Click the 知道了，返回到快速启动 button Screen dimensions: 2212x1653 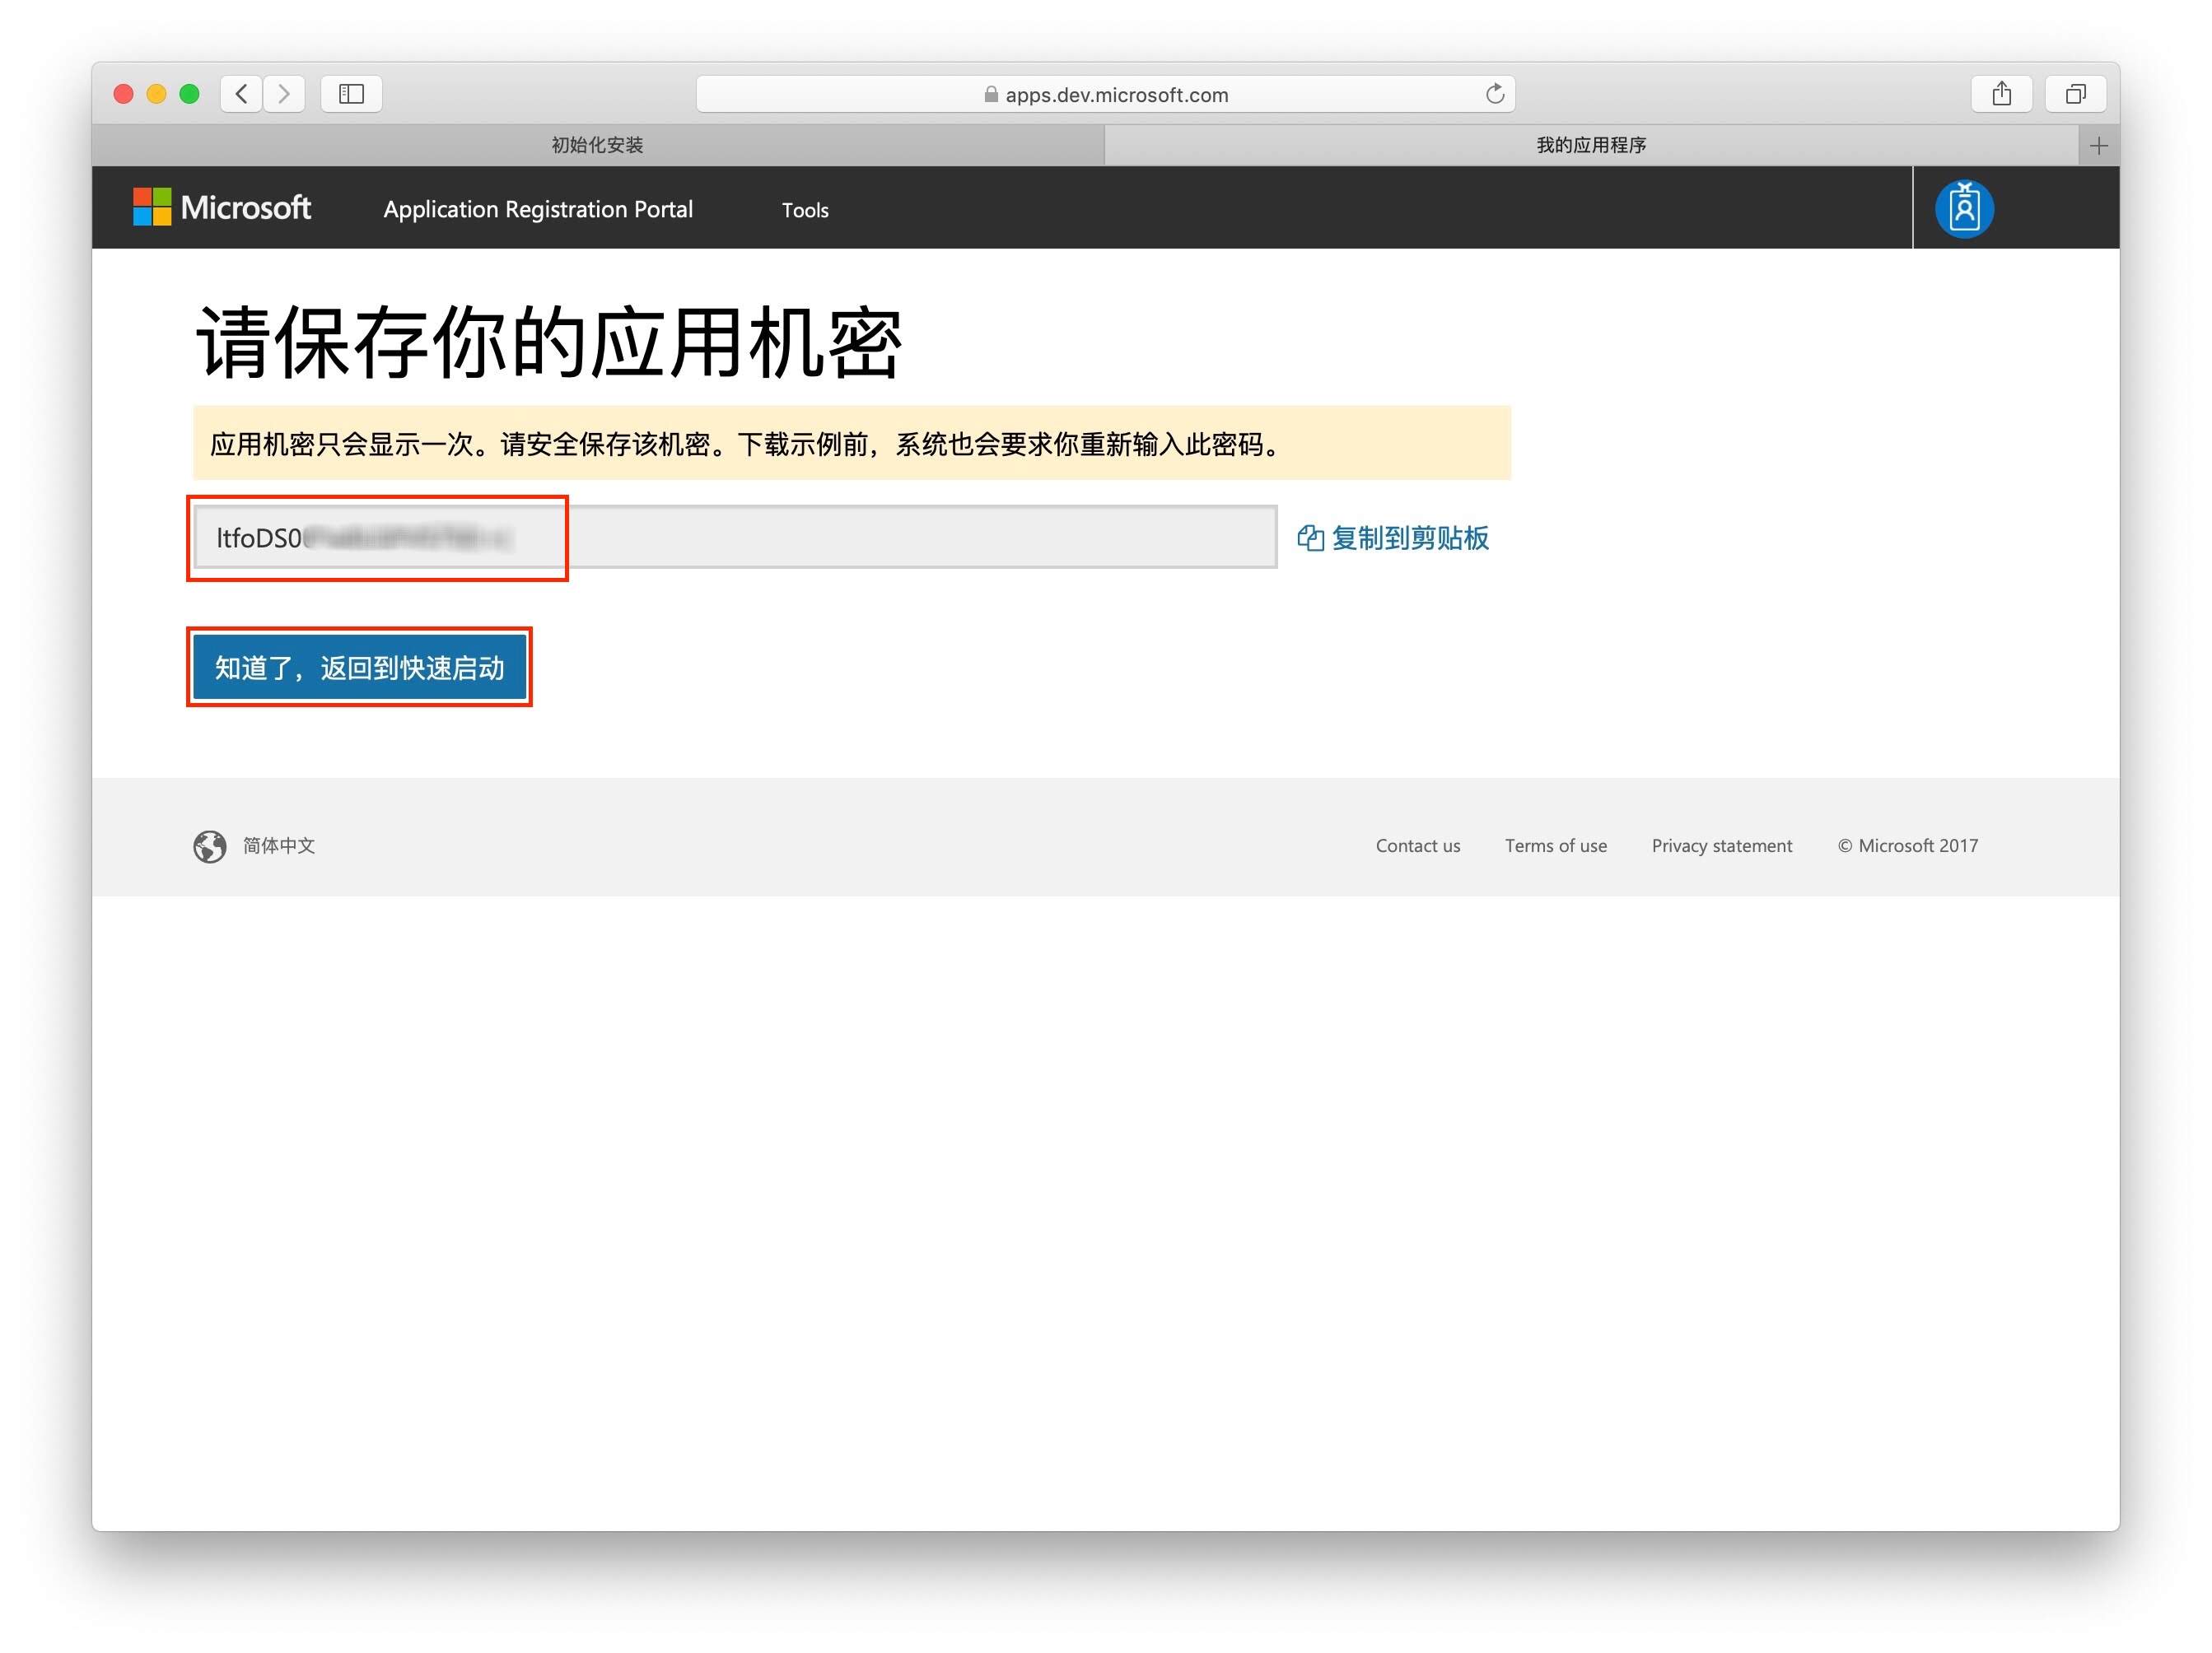coord(359,668)
